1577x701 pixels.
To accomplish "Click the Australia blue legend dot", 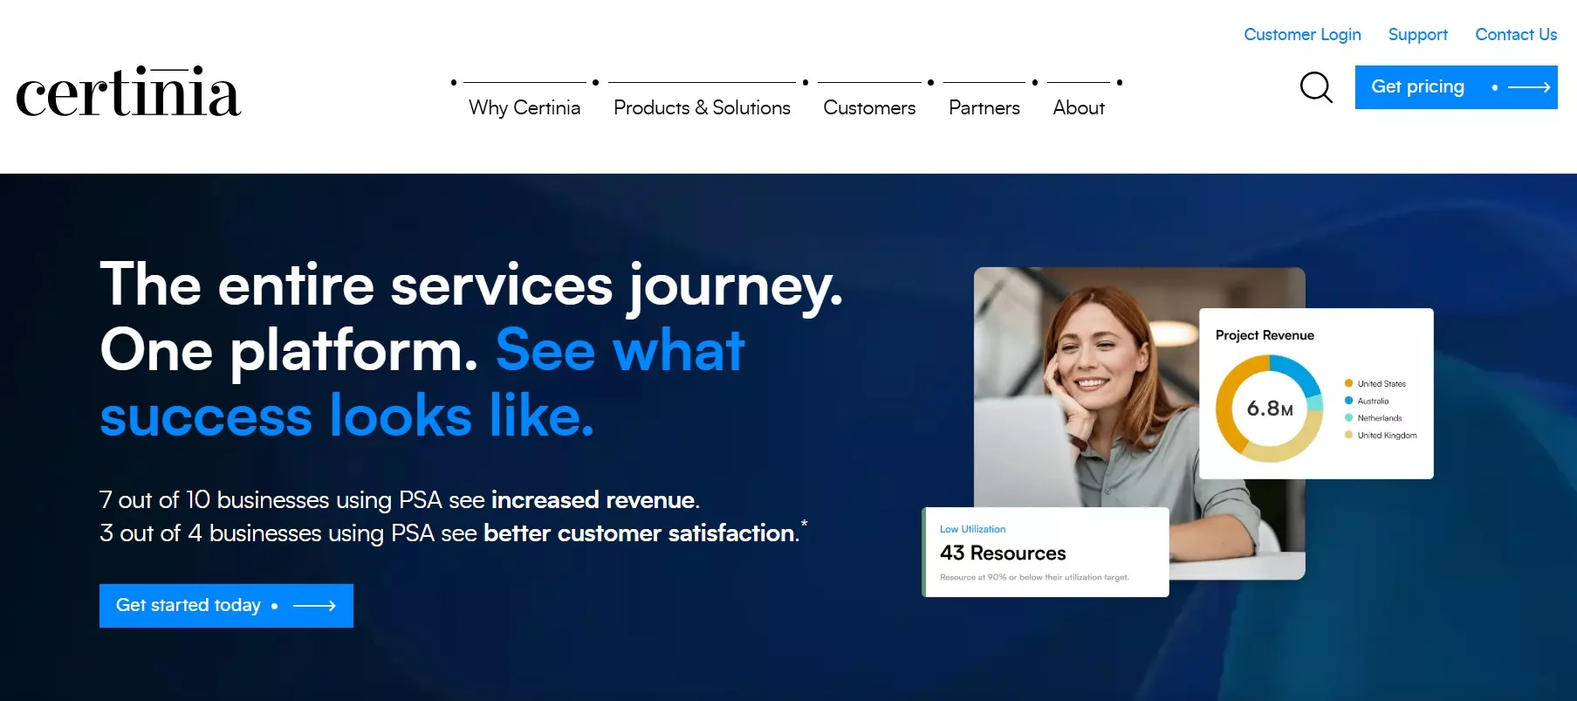I will pyautogui.click(x=1348, y=401).
